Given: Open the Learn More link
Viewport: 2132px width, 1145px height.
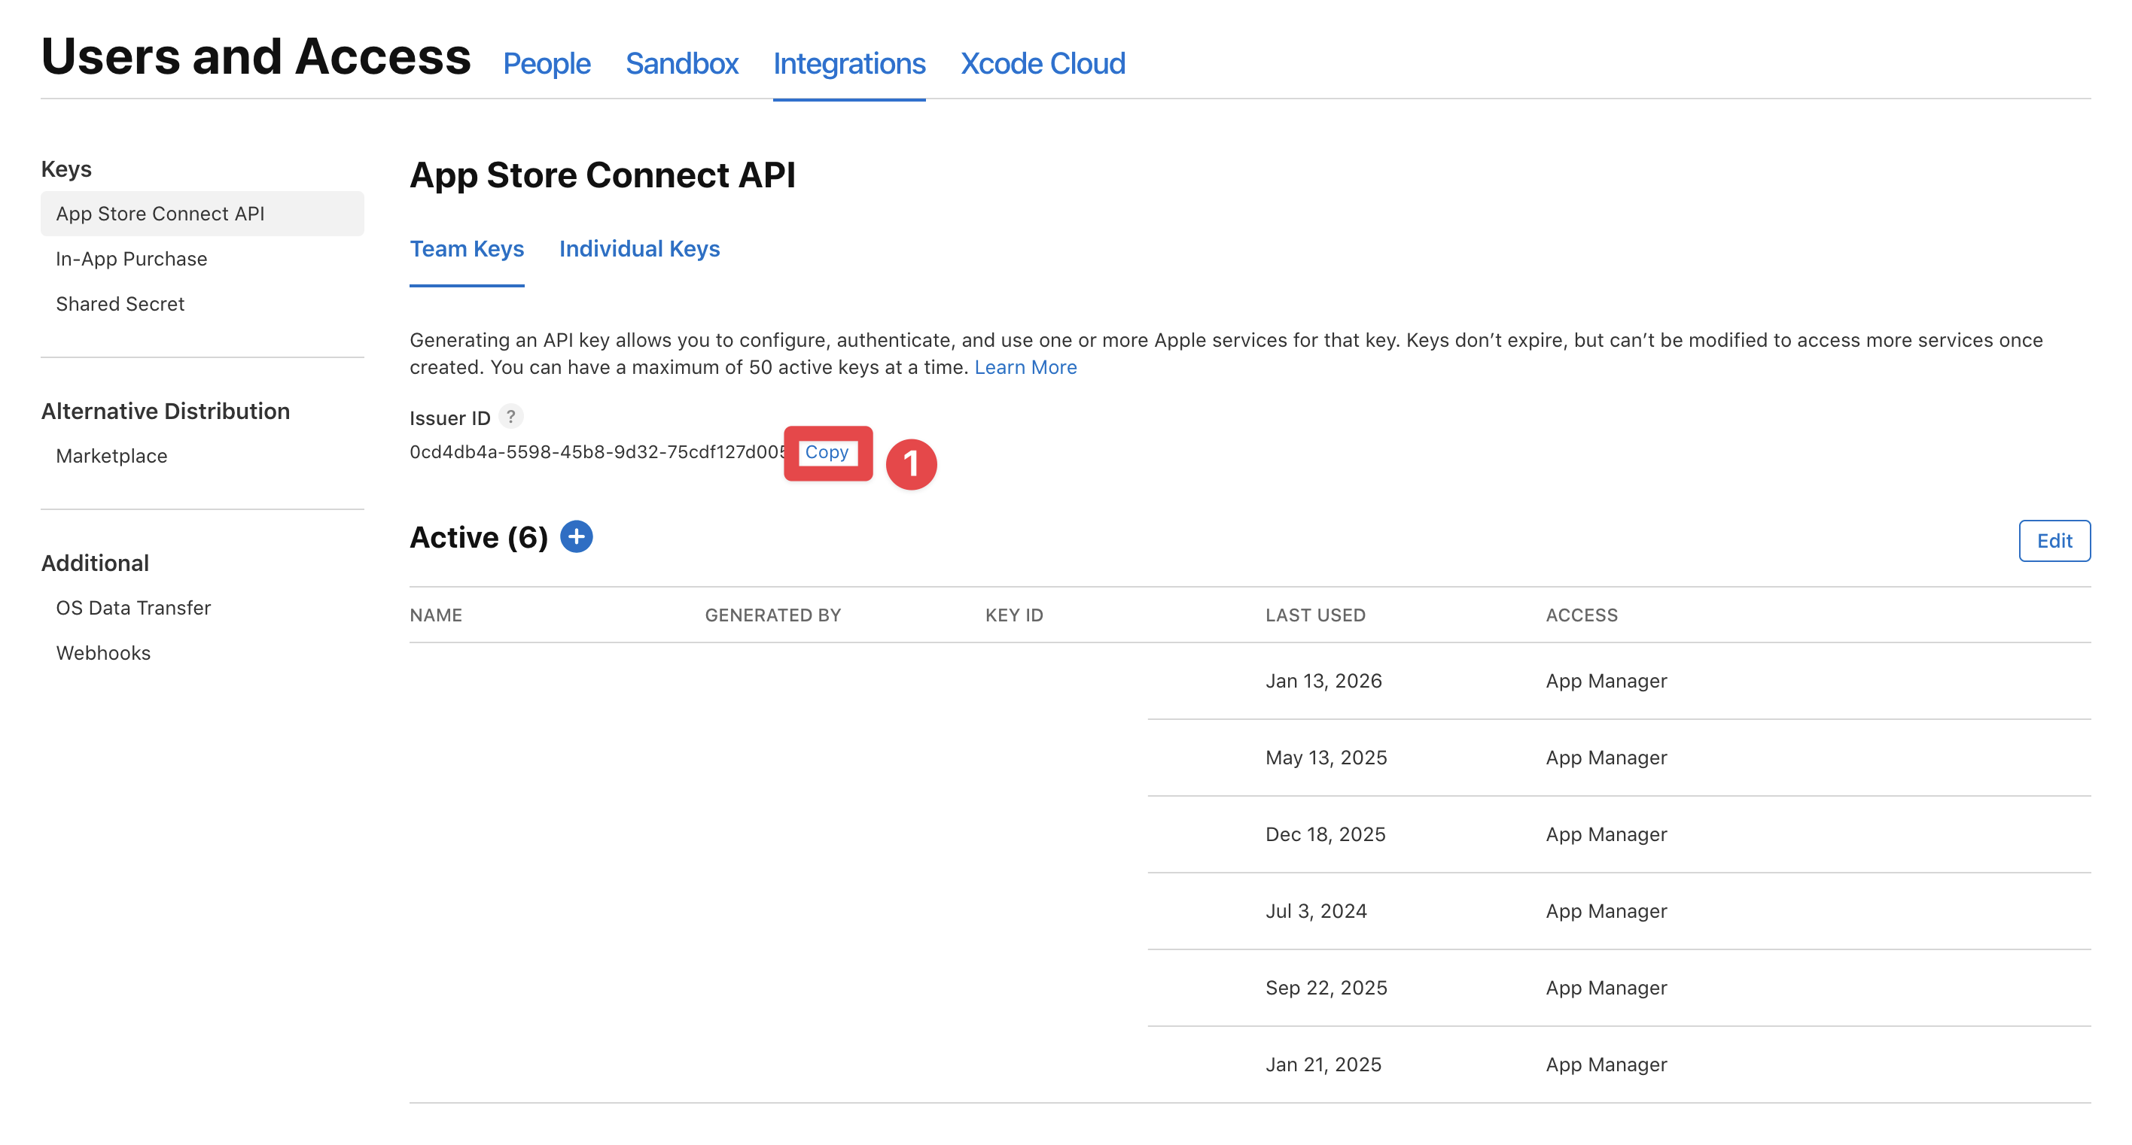Looking at the screenshot, I should click(x=1025, y=366).
